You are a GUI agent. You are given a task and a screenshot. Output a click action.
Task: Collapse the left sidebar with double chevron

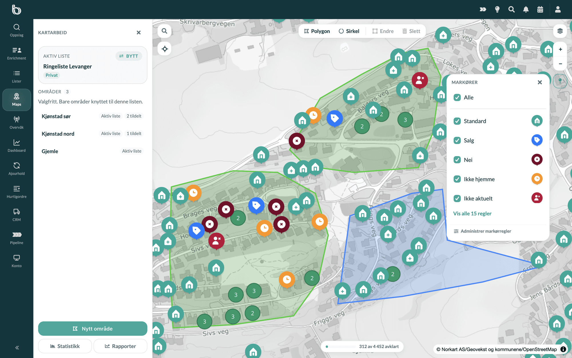[x=17, y=347]
